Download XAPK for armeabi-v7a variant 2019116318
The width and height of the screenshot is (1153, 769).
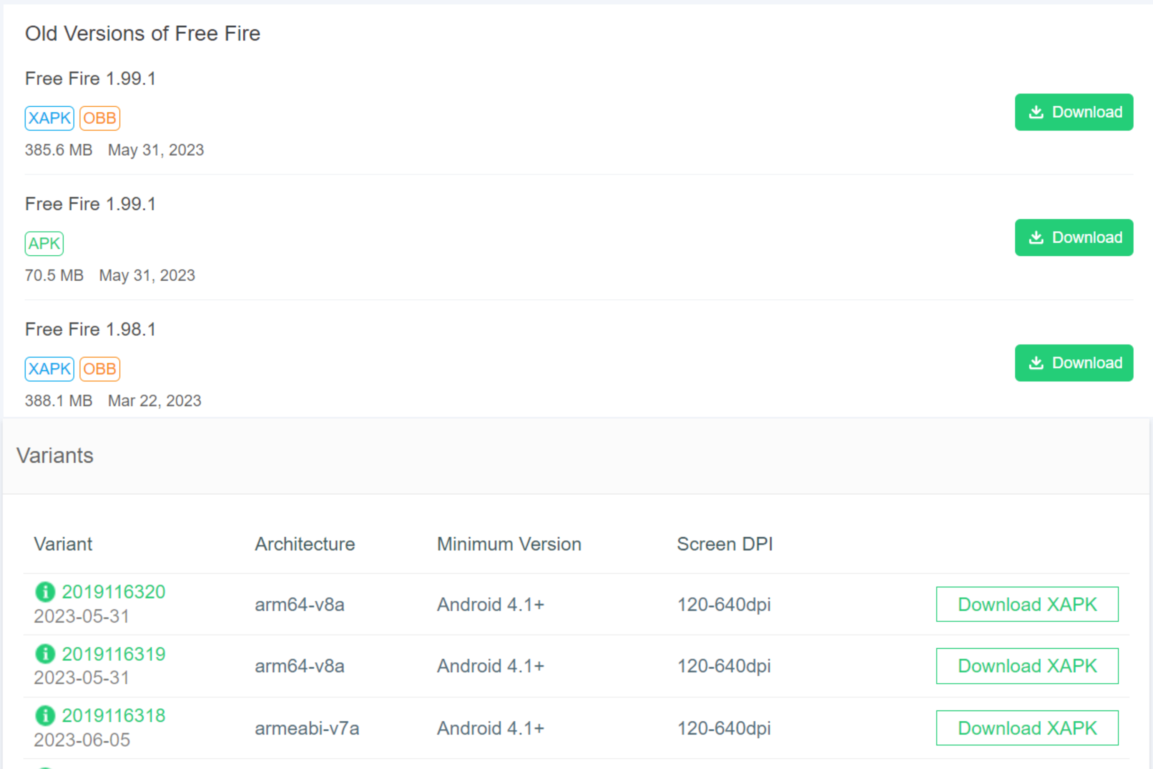pyautogui.click(x=1027, y=728)
